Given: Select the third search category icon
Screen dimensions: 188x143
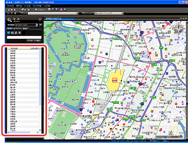Looking at the screenshot, I should pos(16,33).
